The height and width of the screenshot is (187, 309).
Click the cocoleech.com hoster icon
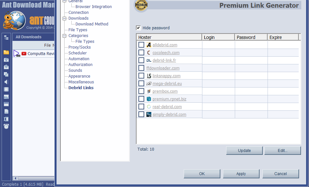point(149,53)
